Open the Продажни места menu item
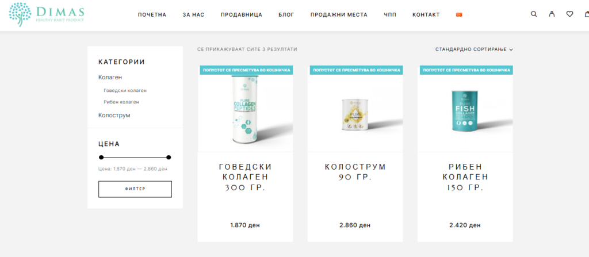 (339, 14)
